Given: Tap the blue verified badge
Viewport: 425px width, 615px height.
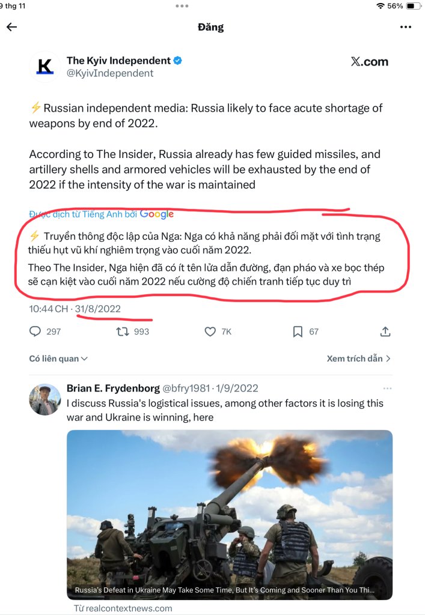Looking at the screenshot, I should (x=178, y=61).
